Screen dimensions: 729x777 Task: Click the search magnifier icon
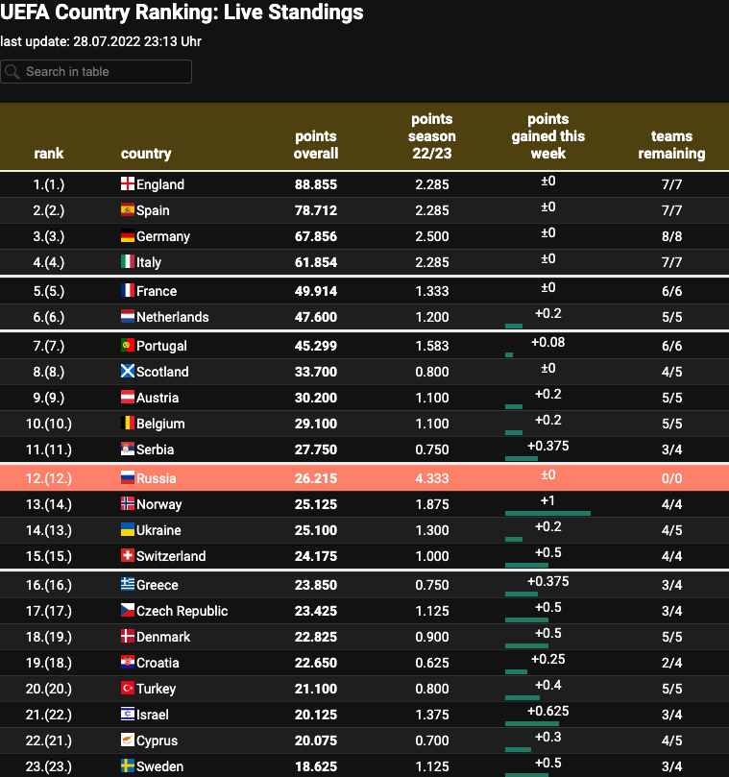12,72
